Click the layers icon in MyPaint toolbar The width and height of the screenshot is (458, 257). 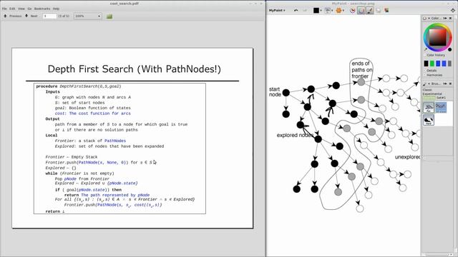(x=386, y=11)
